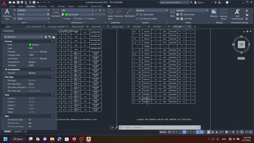Image resolution: width=254 pixels, height=143 pixels.
Task: Switch to the Layout1 tab
Action: (x=17, y=131)
